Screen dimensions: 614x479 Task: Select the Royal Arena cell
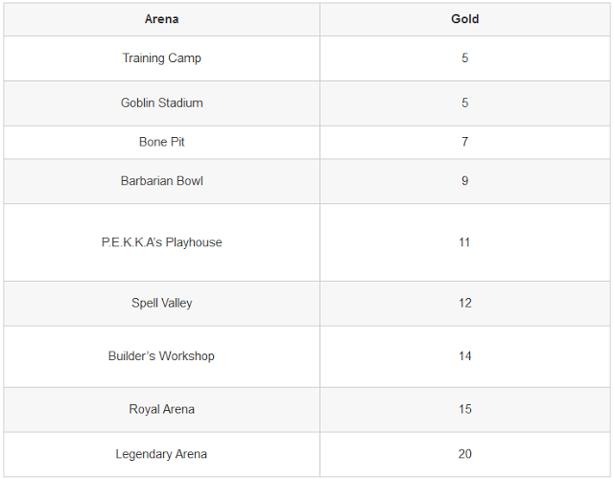(x=162, y=409)
